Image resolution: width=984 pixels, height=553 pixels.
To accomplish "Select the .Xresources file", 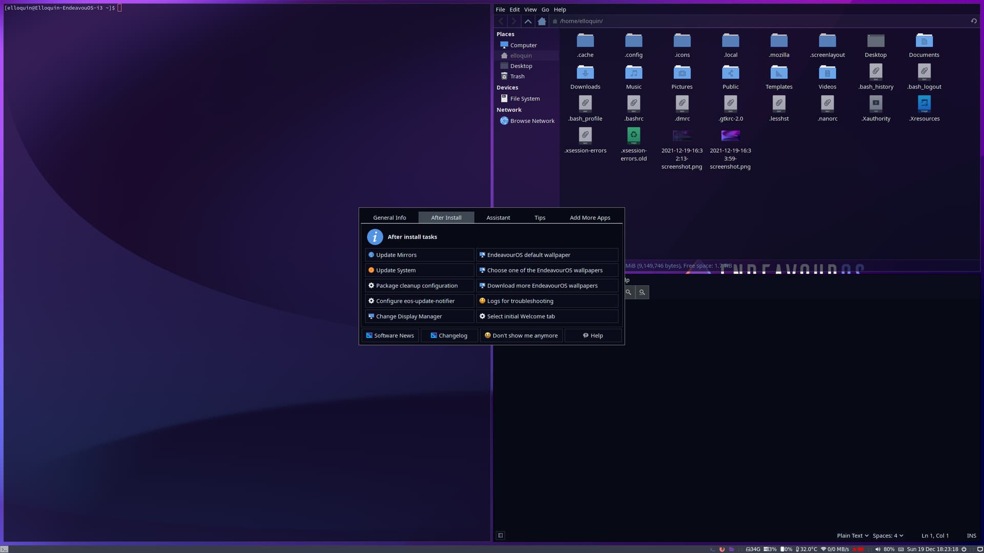I will pos(924,109).
